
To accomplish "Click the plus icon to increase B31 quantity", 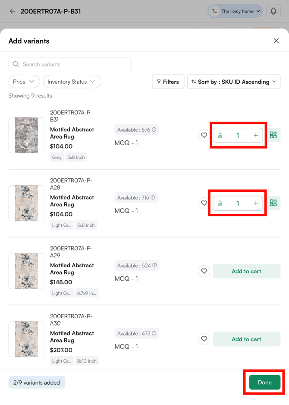I will point(256,135).
